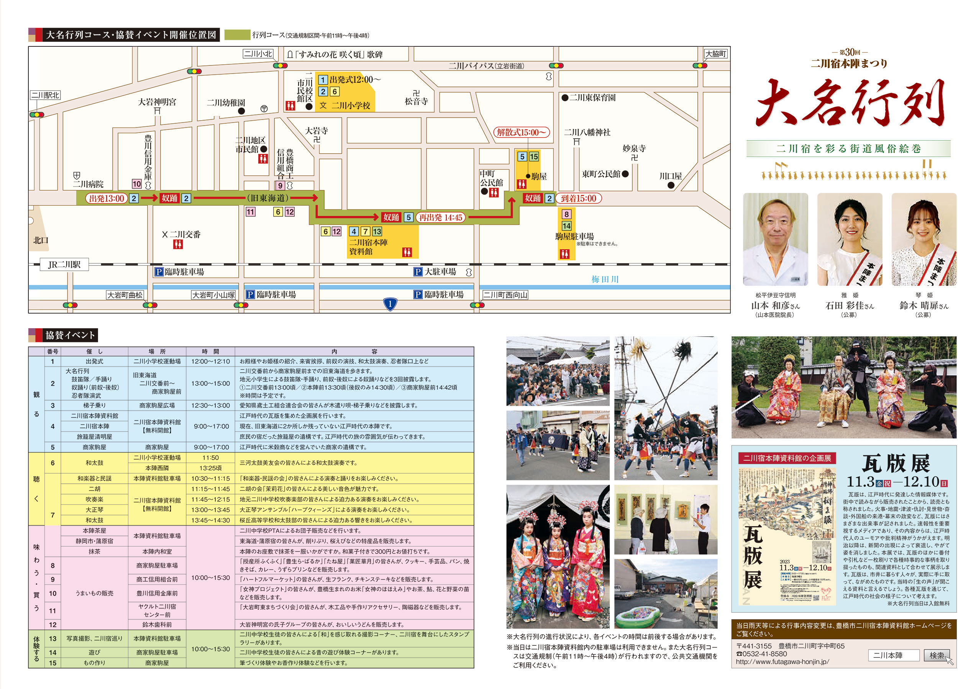Click the restroom icon below 二川交番
The image size is (958, 689).
(178, 244)
